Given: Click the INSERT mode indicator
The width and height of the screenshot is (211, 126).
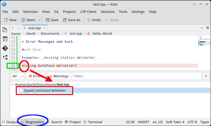Looking at the screenshot, I should click(x=143, y=122).
